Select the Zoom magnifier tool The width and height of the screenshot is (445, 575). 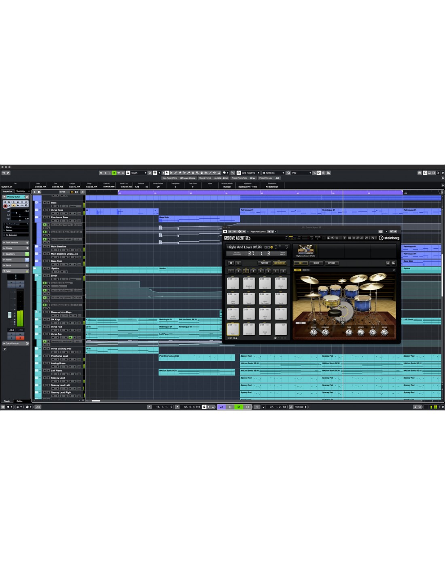pos(197,173)
